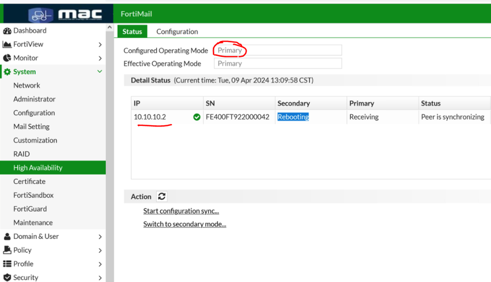Viewport: 491px width, 282px height.
Task: Click the Profile list icon
Action: pyautogui.click(x=7, y=264)
